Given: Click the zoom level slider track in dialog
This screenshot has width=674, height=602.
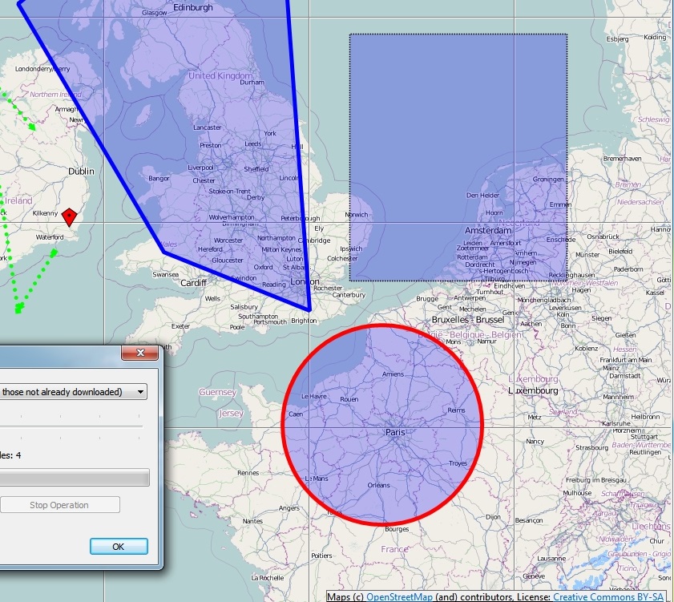Looking at the screenshot, I should (x=71, y=426).
